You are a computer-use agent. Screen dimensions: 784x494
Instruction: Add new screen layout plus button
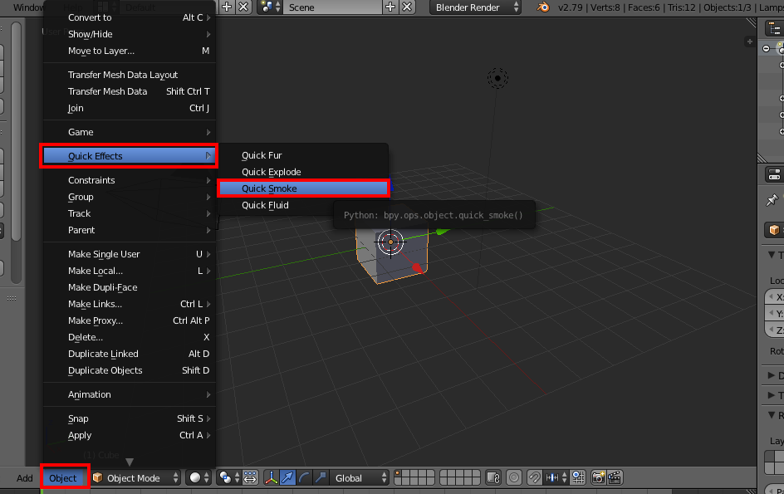tap(227, 7)
